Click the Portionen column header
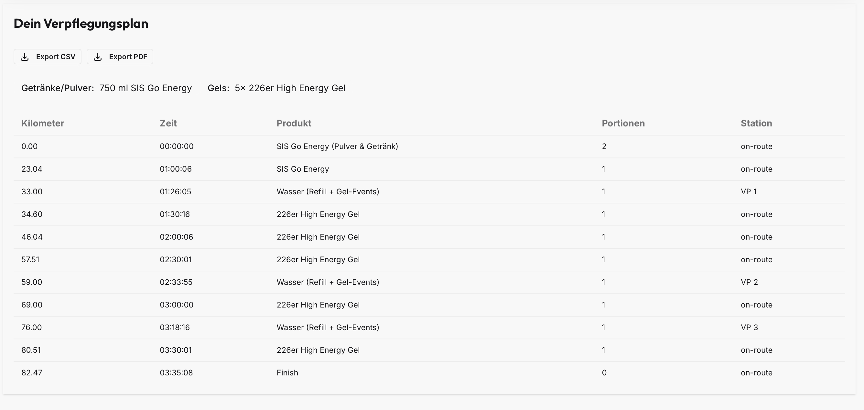The image size is (864, 410). [x=623, y=123]
